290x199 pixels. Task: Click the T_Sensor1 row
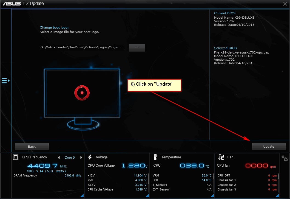[x=182, y=185]
